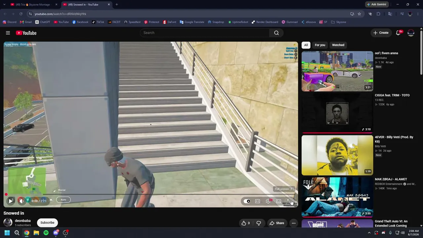Open UptimeRobot bookmark
This screenshot has height=238, width=423.
(x=238, y=22)
